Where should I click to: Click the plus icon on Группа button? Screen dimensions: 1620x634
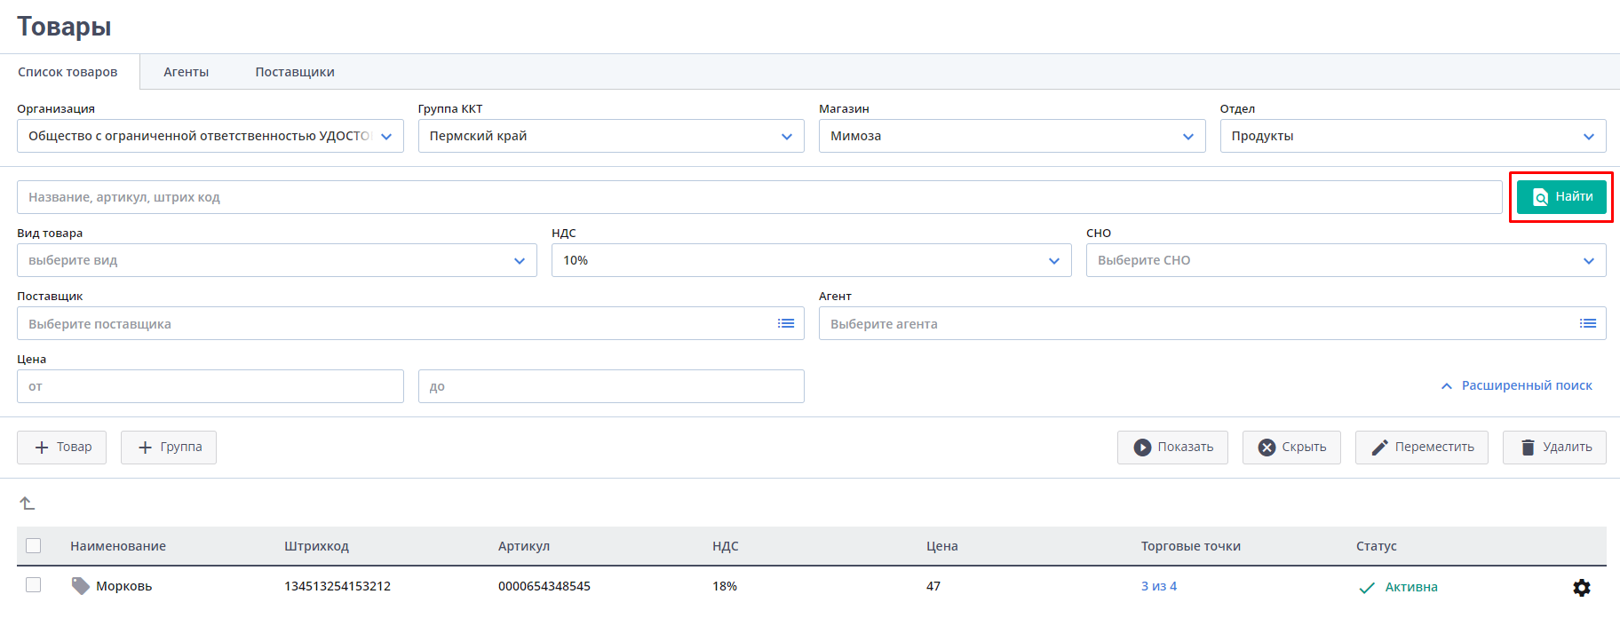coord(146,448)
